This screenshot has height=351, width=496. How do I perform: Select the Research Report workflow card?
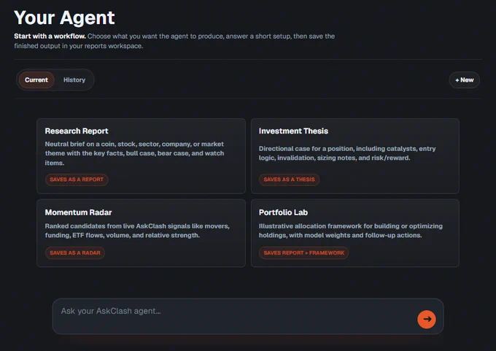[141, 155]
